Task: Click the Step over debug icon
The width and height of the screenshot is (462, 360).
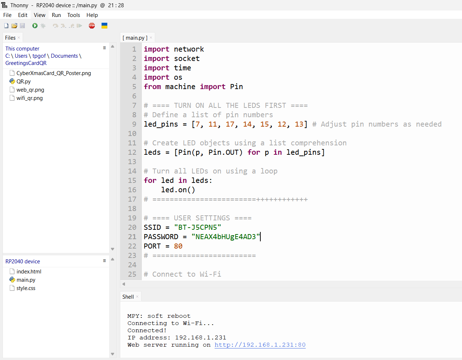Action: click(55, 26)
